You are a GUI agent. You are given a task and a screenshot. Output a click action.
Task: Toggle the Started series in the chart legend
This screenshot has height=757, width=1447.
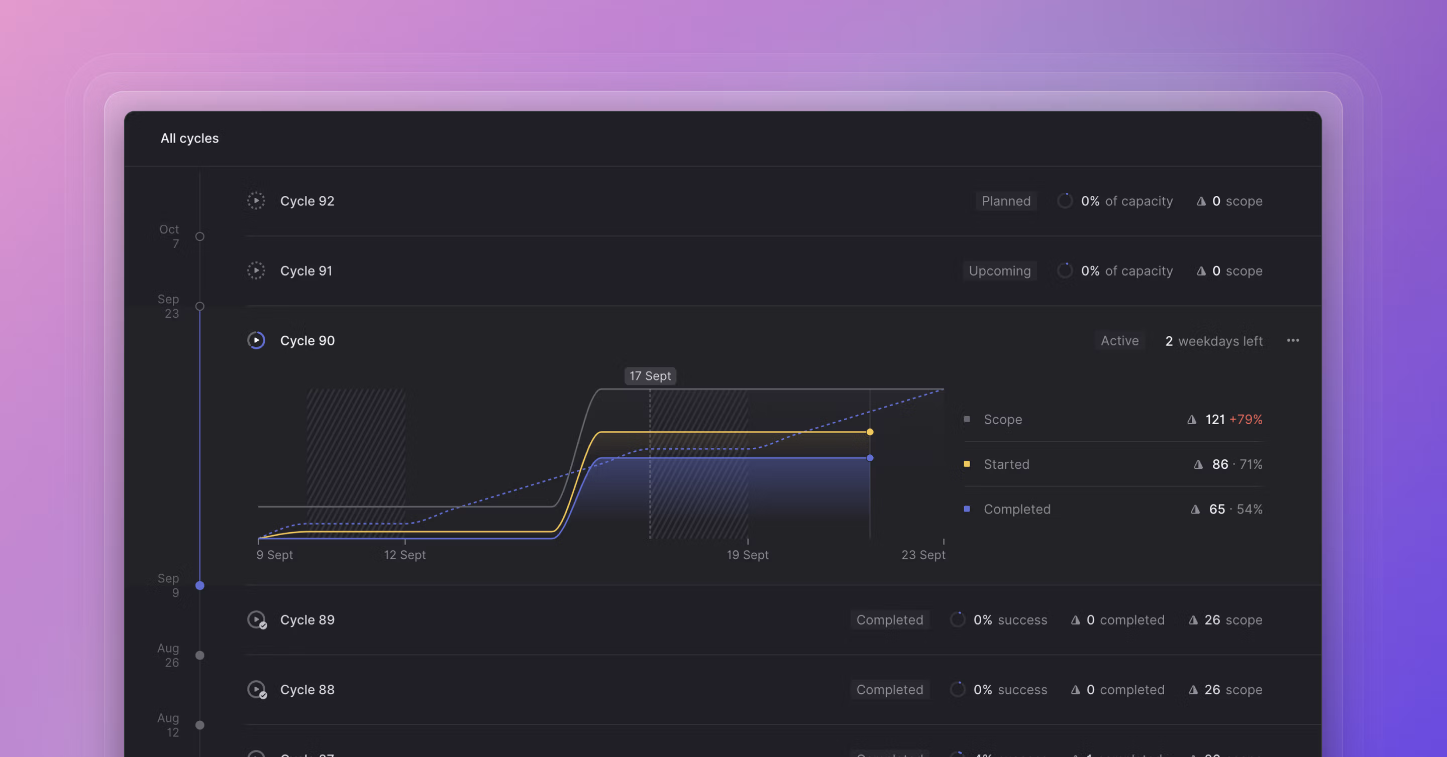pyautogui.click(x=1006, y=464)
